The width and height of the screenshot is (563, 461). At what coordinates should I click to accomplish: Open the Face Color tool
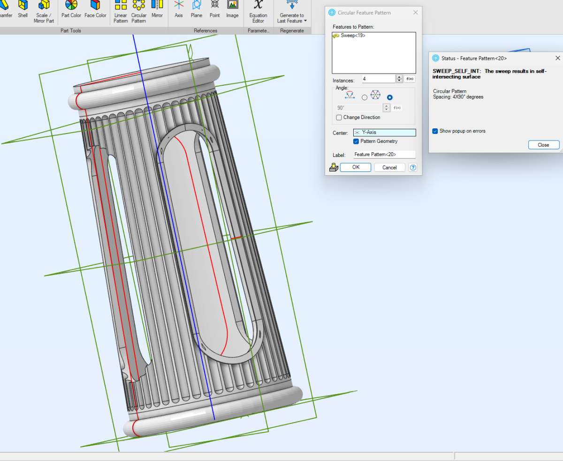[95, 9]
